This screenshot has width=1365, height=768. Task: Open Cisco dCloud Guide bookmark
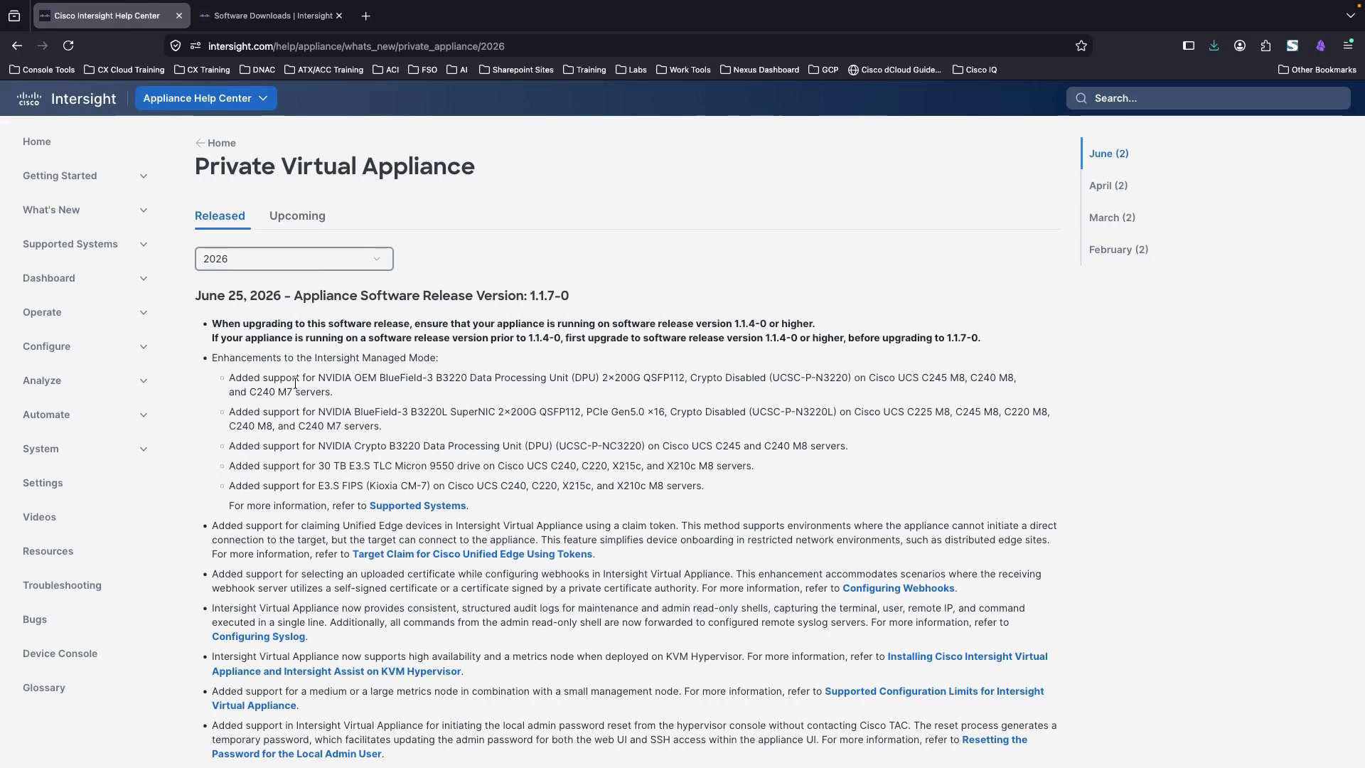tap(894, 70)
